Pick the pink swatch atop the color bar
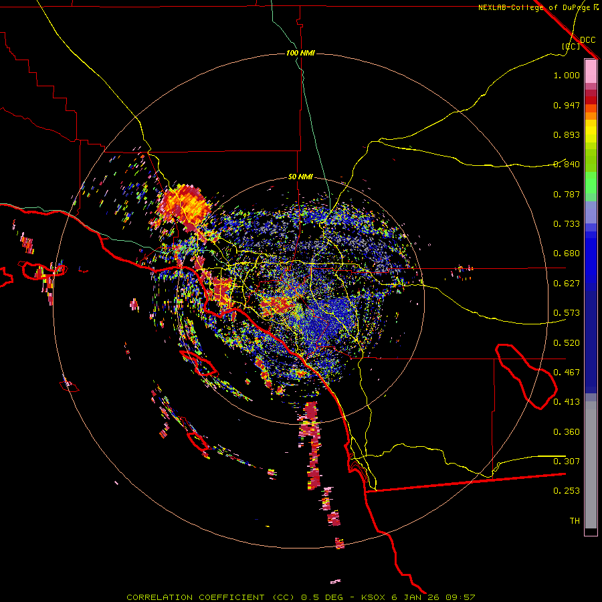Image resolution: width=602 pixels, height=602 pixels. (x=591, y=71)
